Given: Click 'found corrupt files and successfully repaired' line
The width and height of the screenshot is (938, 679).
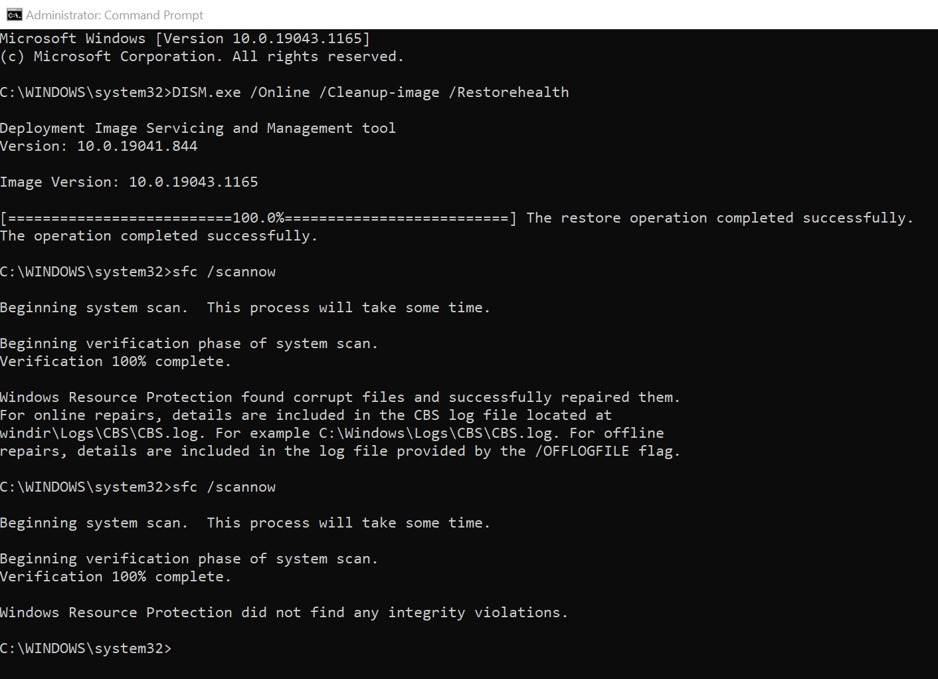Looking at the screenshot, I should pyautogui.click(x=340, y=397).
